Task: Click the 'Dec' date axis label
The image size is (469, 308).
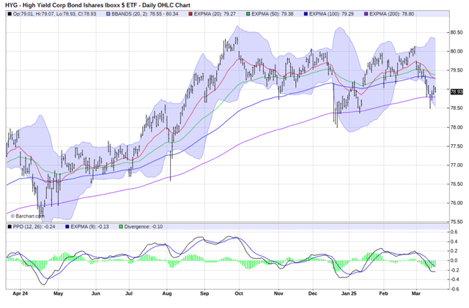Action: pyautogui.click(x=313, y=293)
